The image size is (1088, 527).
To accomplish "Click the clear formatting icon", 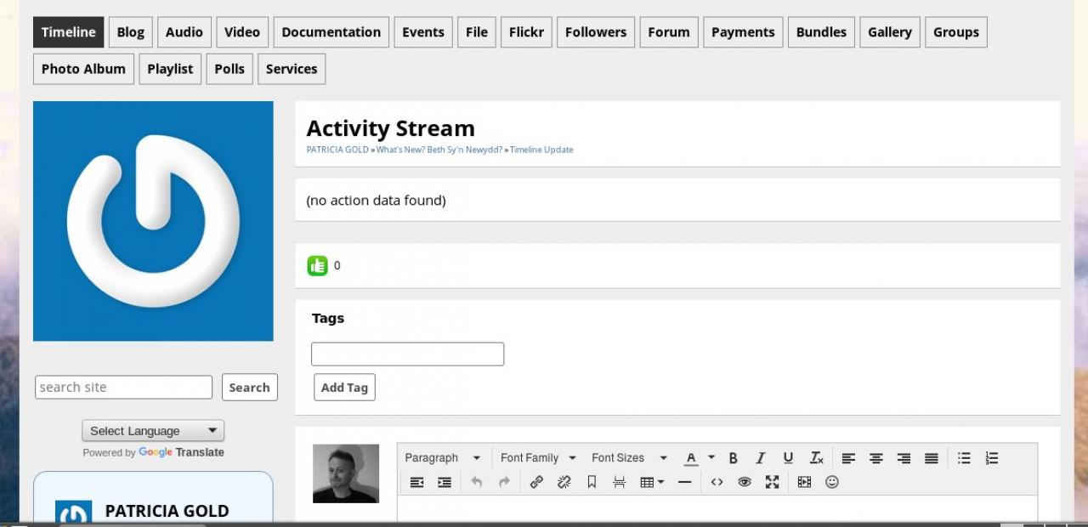I will [816, 458].
